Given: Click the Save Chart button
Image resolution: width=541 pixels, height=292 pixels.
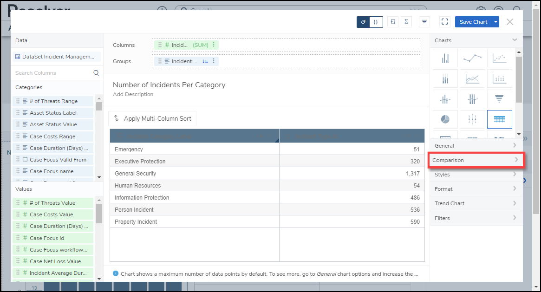Looking at the screenshot, I should [473, 22].
